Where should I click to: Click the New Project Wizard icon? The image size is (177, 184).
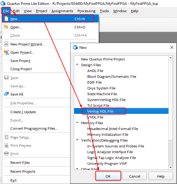[6, 44]
